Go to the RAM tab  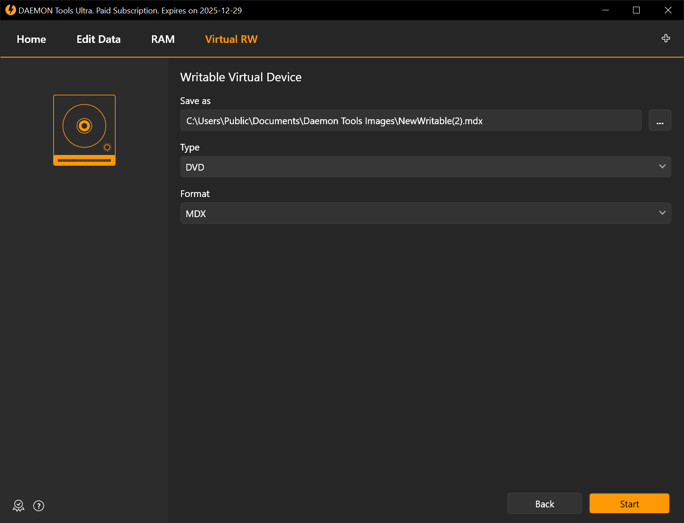click(x=163, y=39)
